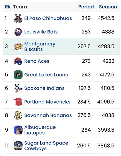Click the Sugar Land Space Cowboys logo
Viewport: 121px width, 156px height.
point(18,146)
